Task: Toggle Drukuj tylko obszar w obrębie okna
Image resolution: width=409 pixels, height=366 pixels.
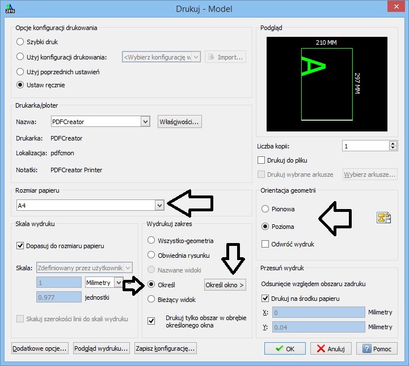Action: pyautogui.click(x=151, y=321)
